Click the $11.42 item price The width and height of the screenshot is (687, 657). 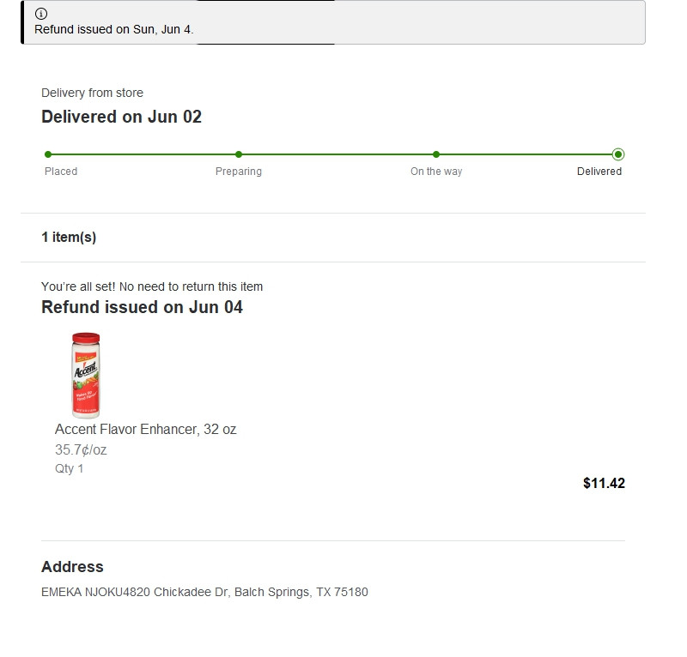[x=604, y=484]
